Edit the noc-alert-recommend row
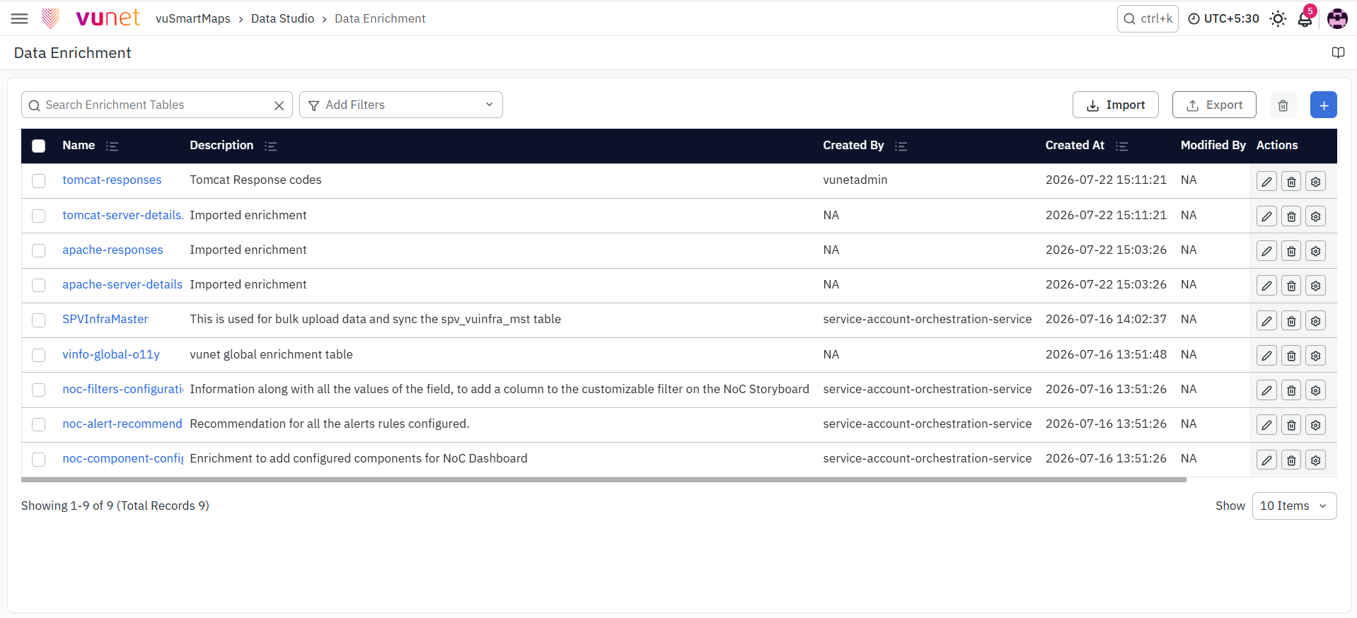The height and width of the screenshot is (618, 1357). point(1266,425)
